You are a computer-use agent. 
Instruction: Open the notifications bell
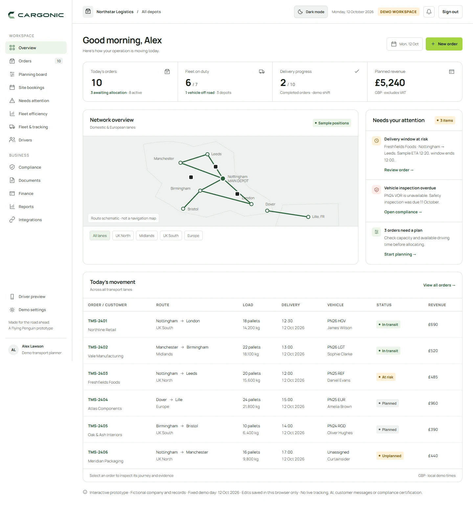pyautogui.click(x=429, y=12)
